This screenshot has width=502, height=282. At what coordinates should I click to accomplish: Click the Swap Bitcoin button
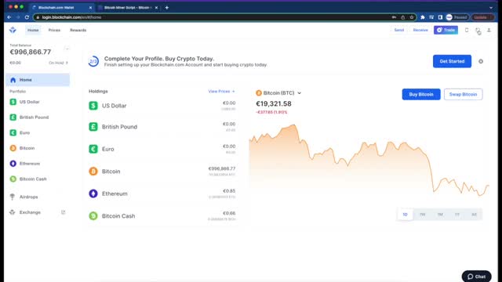click(x=464, y=94)
